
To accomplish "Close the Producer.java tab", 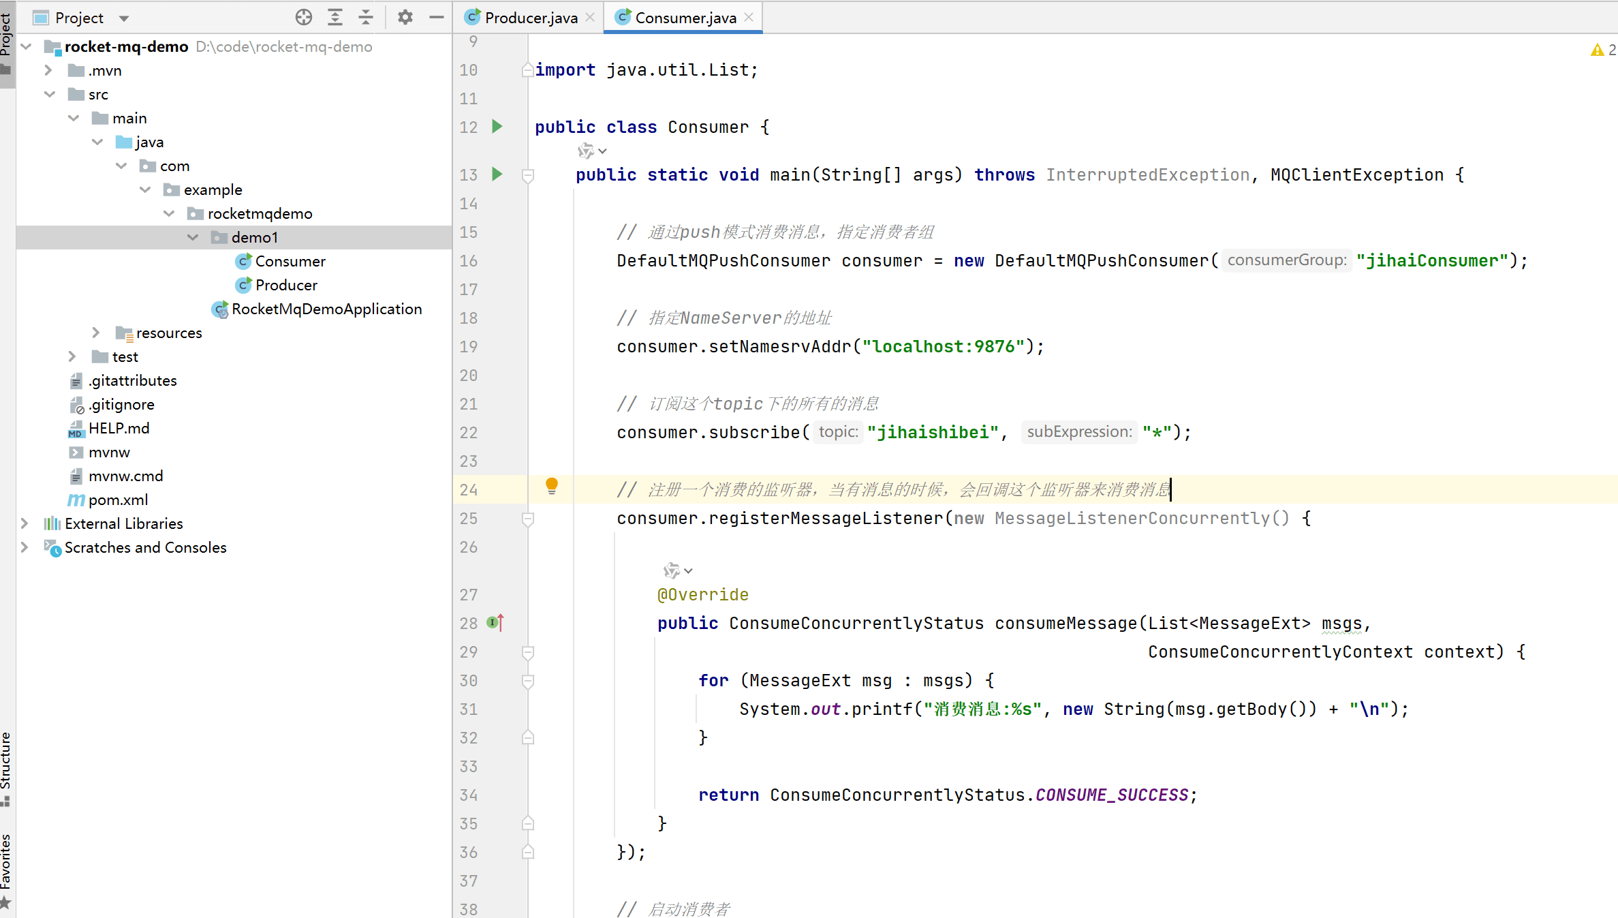I will click(590, 18).
